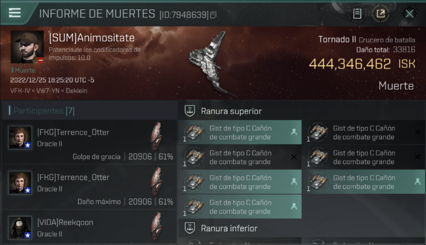Image resolution: width=426 pixels, height=245 pixels.
Task: Click the clipboard report icon in header
Action: [357, 14]
